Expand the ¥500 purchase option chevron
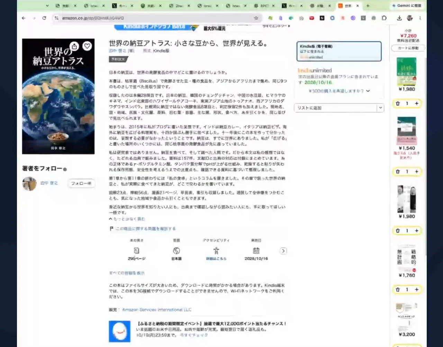 point(368,91)
